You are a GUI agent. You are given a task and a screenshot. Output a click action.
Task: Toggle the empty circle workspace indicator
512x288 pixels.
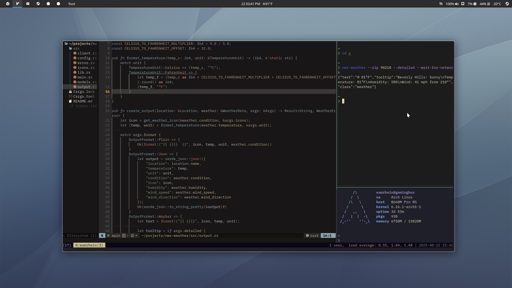(x=48, y=4)
